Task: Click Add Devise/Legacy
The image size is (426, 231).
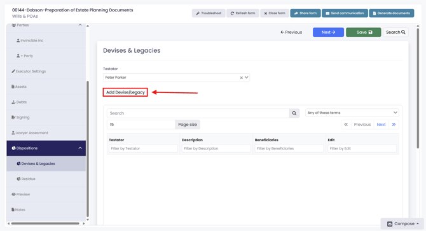Action: [x=125, y=92]
